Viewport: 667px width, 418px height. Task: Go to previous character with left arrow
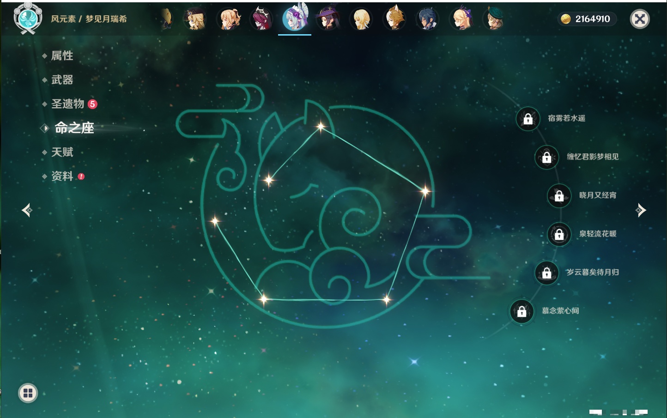click(27, 210)
